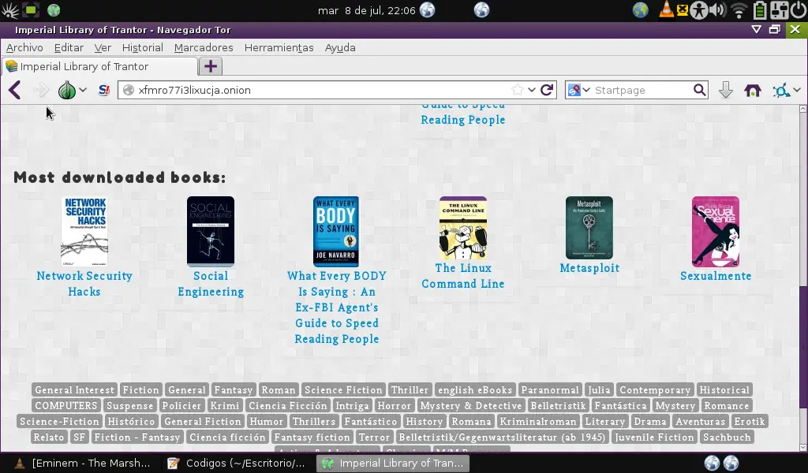Open the accessibility tray icon
Image resolution: width=808 pixels, height=473 pixels.
point(699,9)
